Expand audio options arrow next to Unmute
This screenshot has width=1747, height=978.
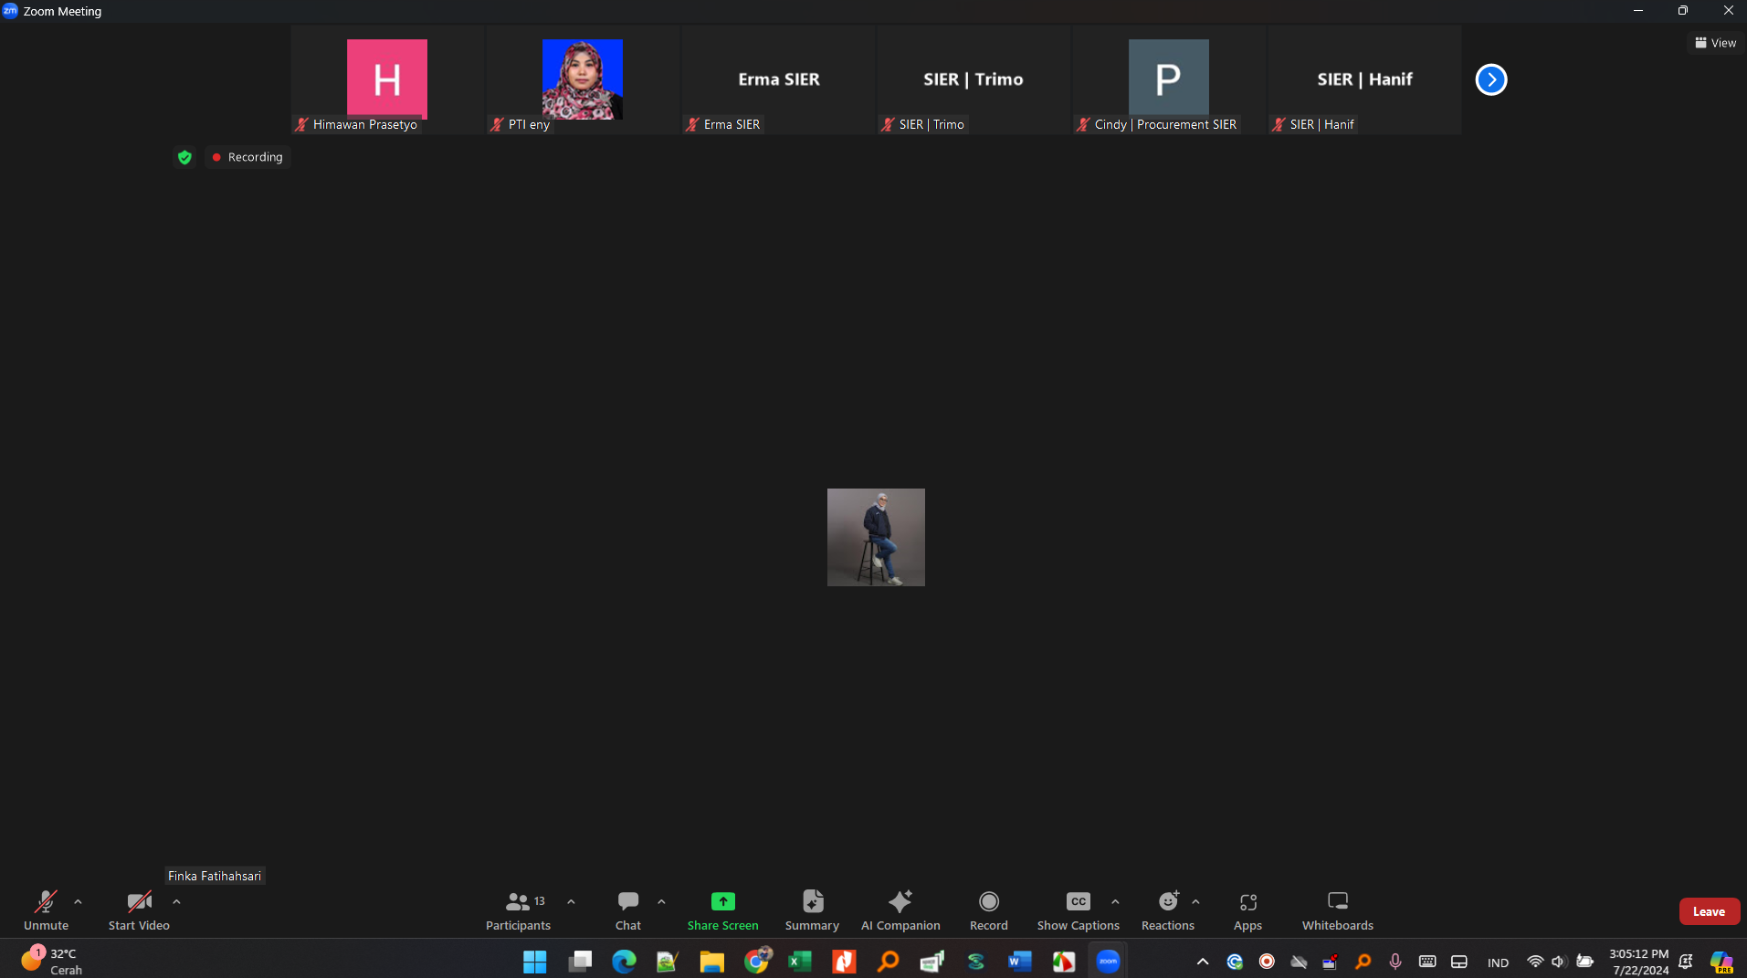pyautogui.click(x=78, y=901)
